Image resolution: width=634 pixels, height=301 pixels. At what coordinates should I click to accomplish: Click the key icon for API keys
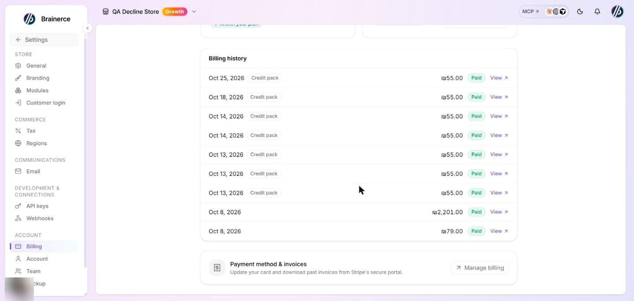[18, 206]
